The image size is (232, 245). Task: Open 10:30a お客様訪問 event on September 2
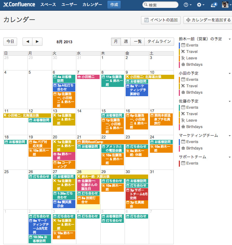click(x=40, y=239)
